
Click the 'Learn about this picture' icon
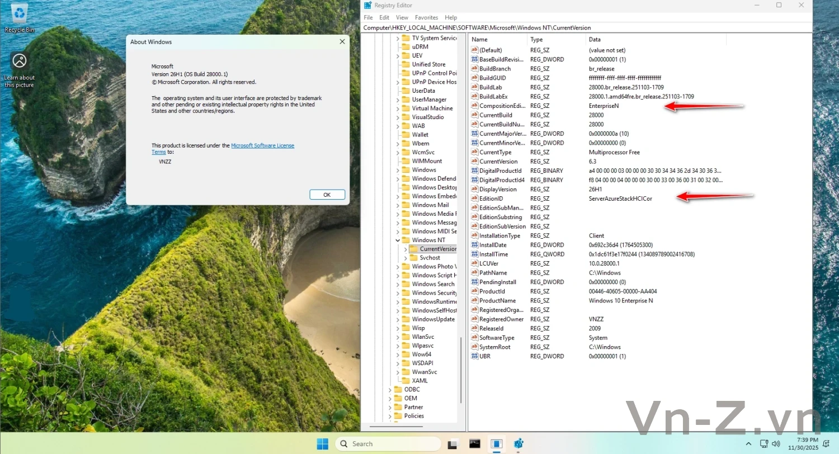20,62
